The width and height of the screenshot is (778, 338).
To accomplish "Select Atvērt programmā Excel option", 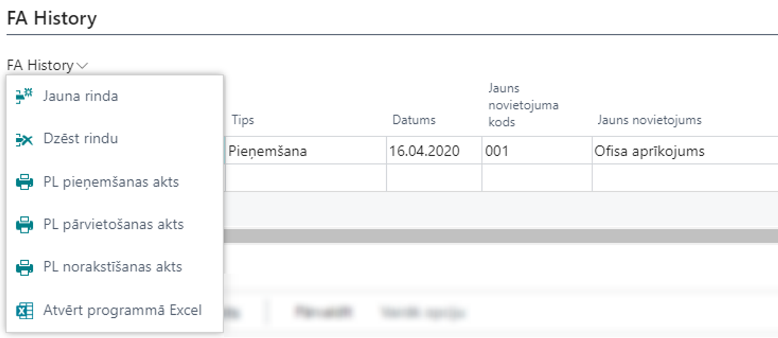I will pos(122,310).
